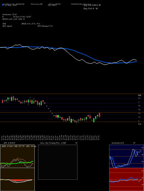Click the CL: 4.57 closing price text
This screenshot has width=144, height=191.
52,5
